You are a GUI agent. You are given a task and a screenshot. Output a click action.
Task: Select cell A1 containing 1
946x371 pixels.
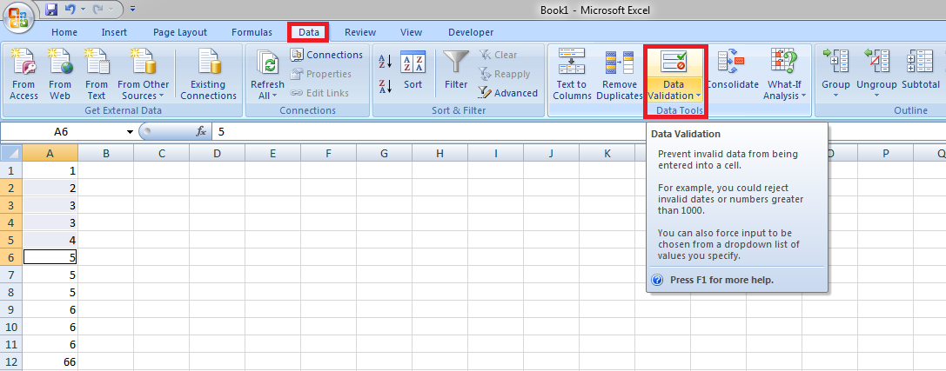[x=50, y=170]
